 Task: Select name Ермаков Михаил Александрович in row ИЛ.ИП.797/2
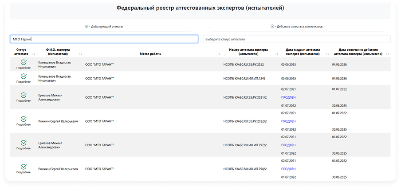(50, 145)
